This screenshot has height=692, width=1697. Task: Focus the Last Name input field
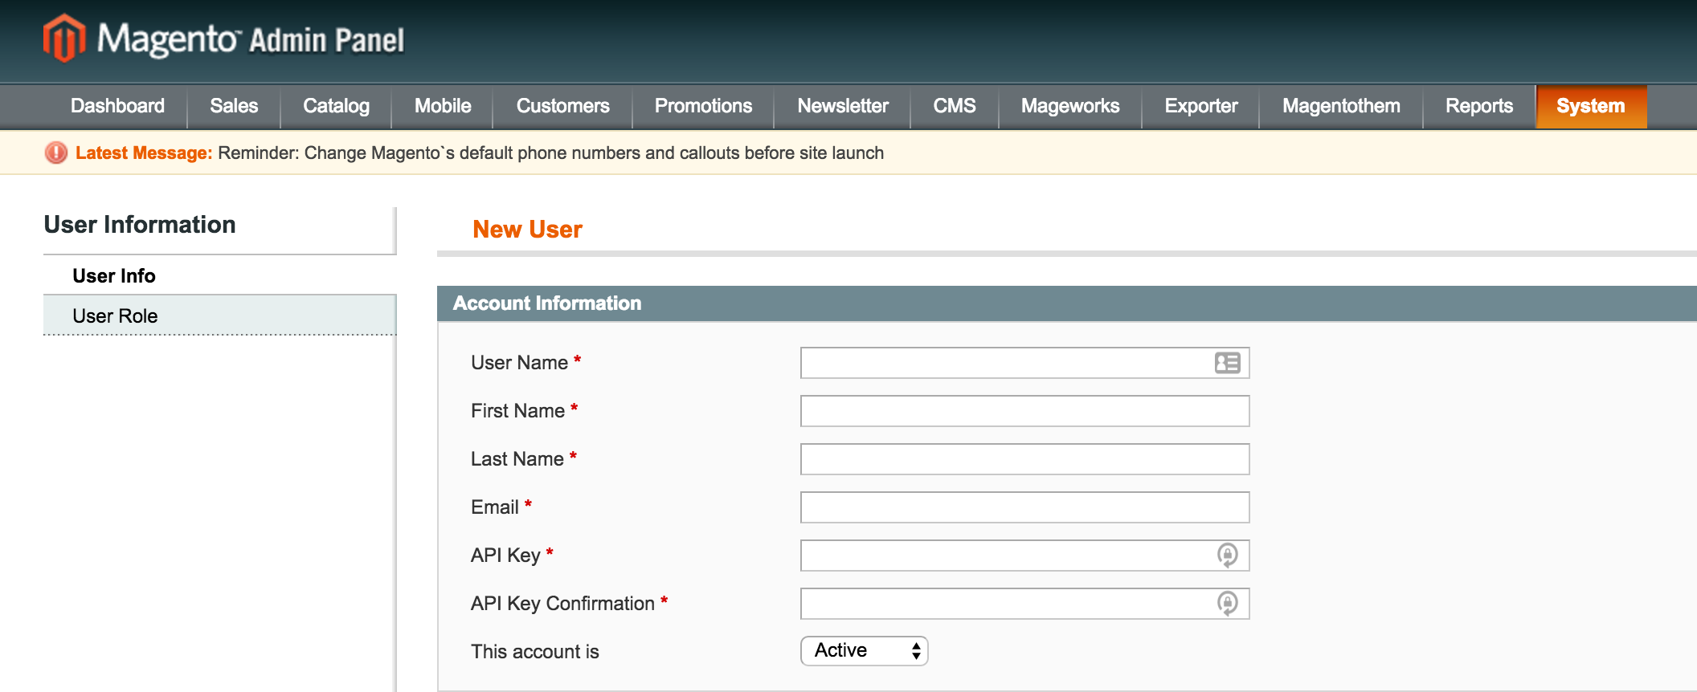[1024, 459]
